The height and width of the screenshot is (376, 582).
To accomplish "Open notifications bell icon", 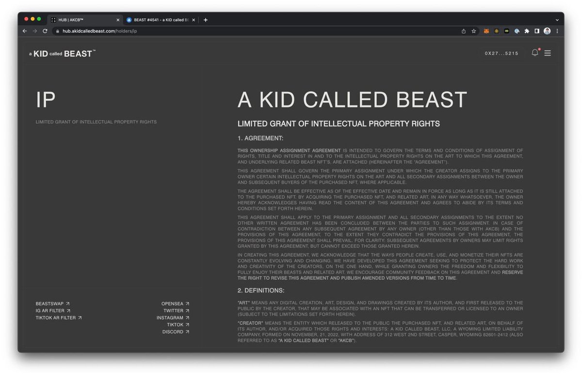I will tap(535, 53).
